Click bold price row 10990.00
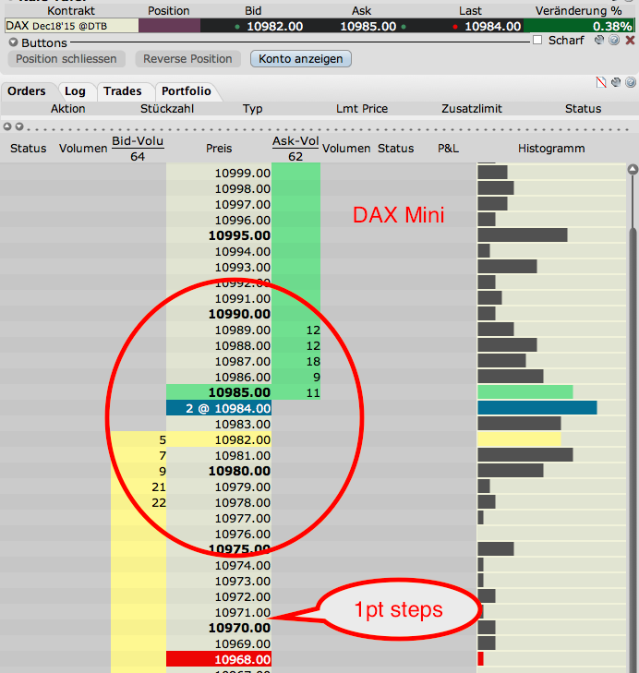This screenshot has width=639, height=673. 240,314
